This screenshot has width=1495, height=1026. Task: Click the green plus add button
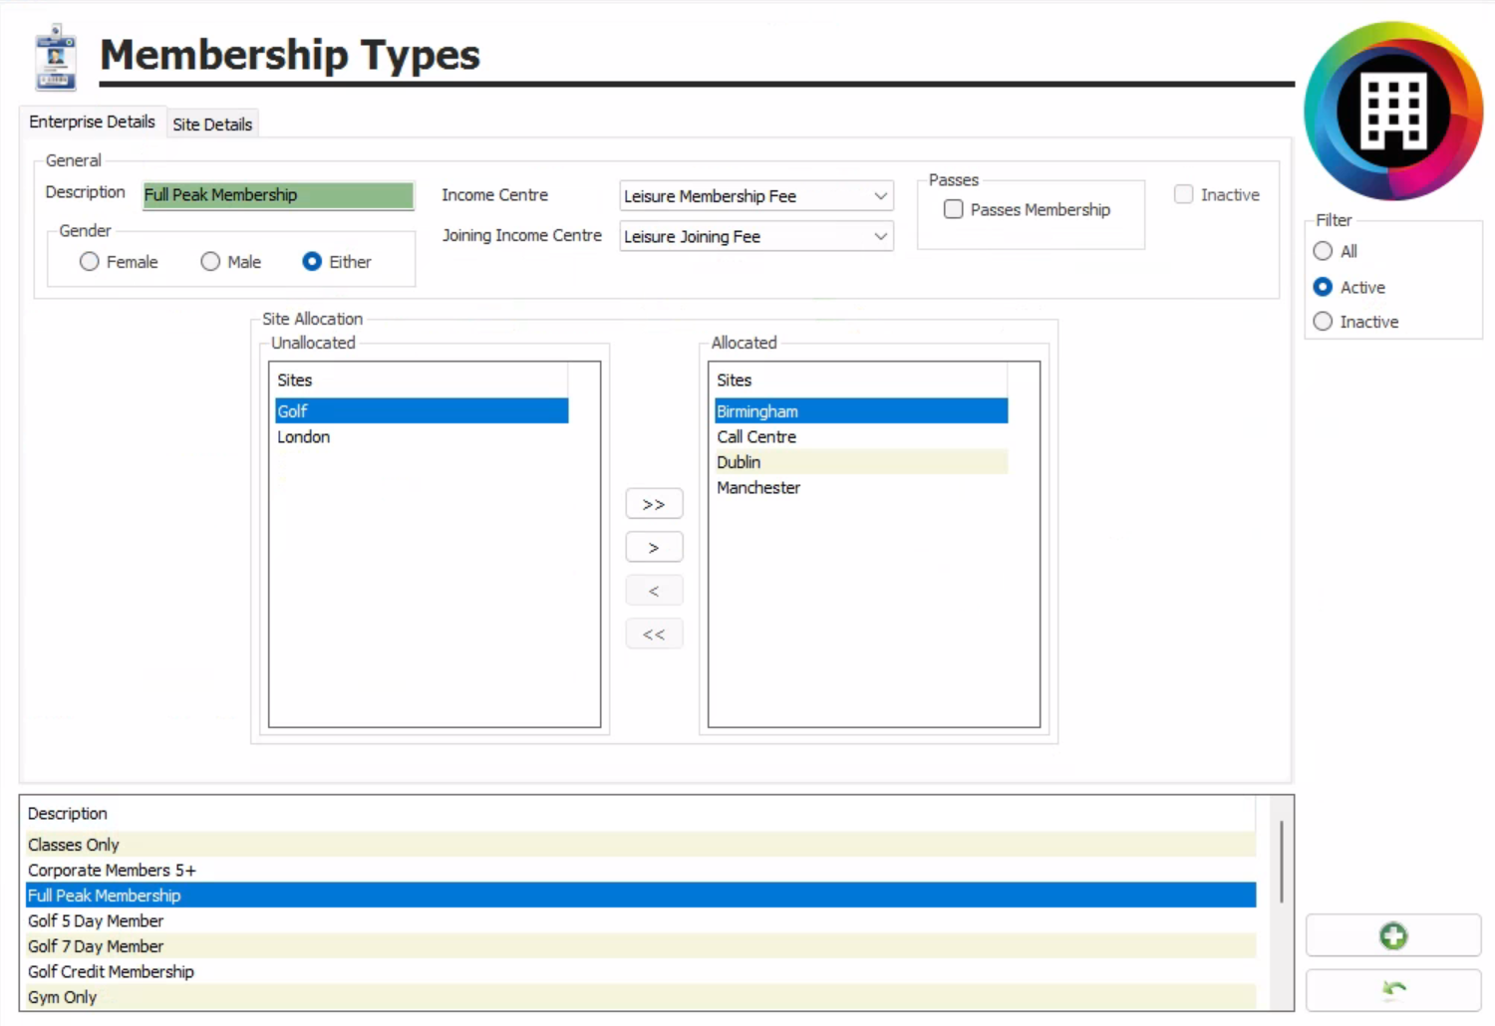1393,936
